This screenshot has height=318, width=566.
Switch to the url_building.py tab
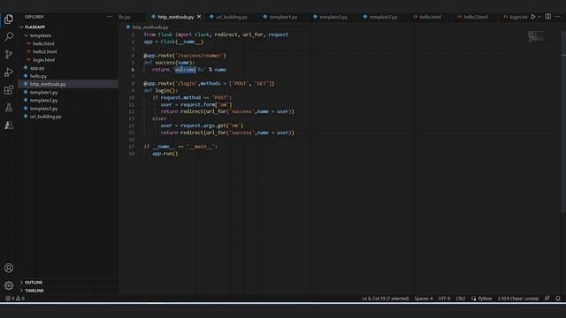point(228,17)
